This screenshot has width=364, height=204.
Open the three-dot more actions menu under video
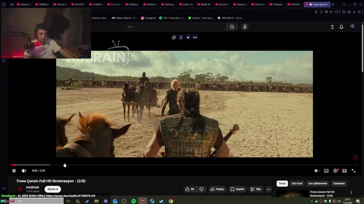click(x=268, y=189)
